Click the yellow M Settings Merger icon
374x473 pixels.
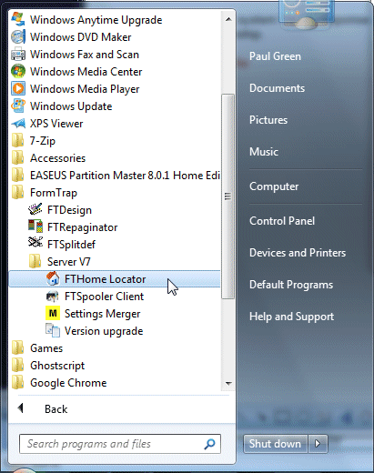[53, 313]
